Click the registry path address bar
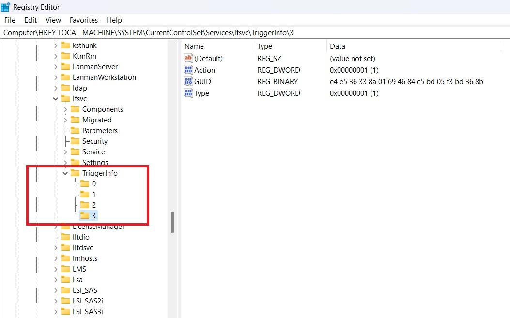The height and width of the screenshot is (318, 510). click(145, 32)
